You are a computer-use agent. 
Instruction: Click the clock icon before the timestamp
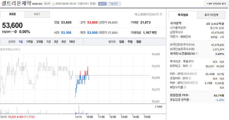(54, 4)
